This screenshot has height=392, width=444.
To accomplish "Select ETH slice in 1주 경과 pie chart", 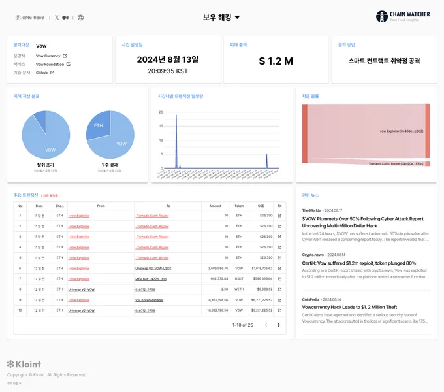I will [98, 125].
